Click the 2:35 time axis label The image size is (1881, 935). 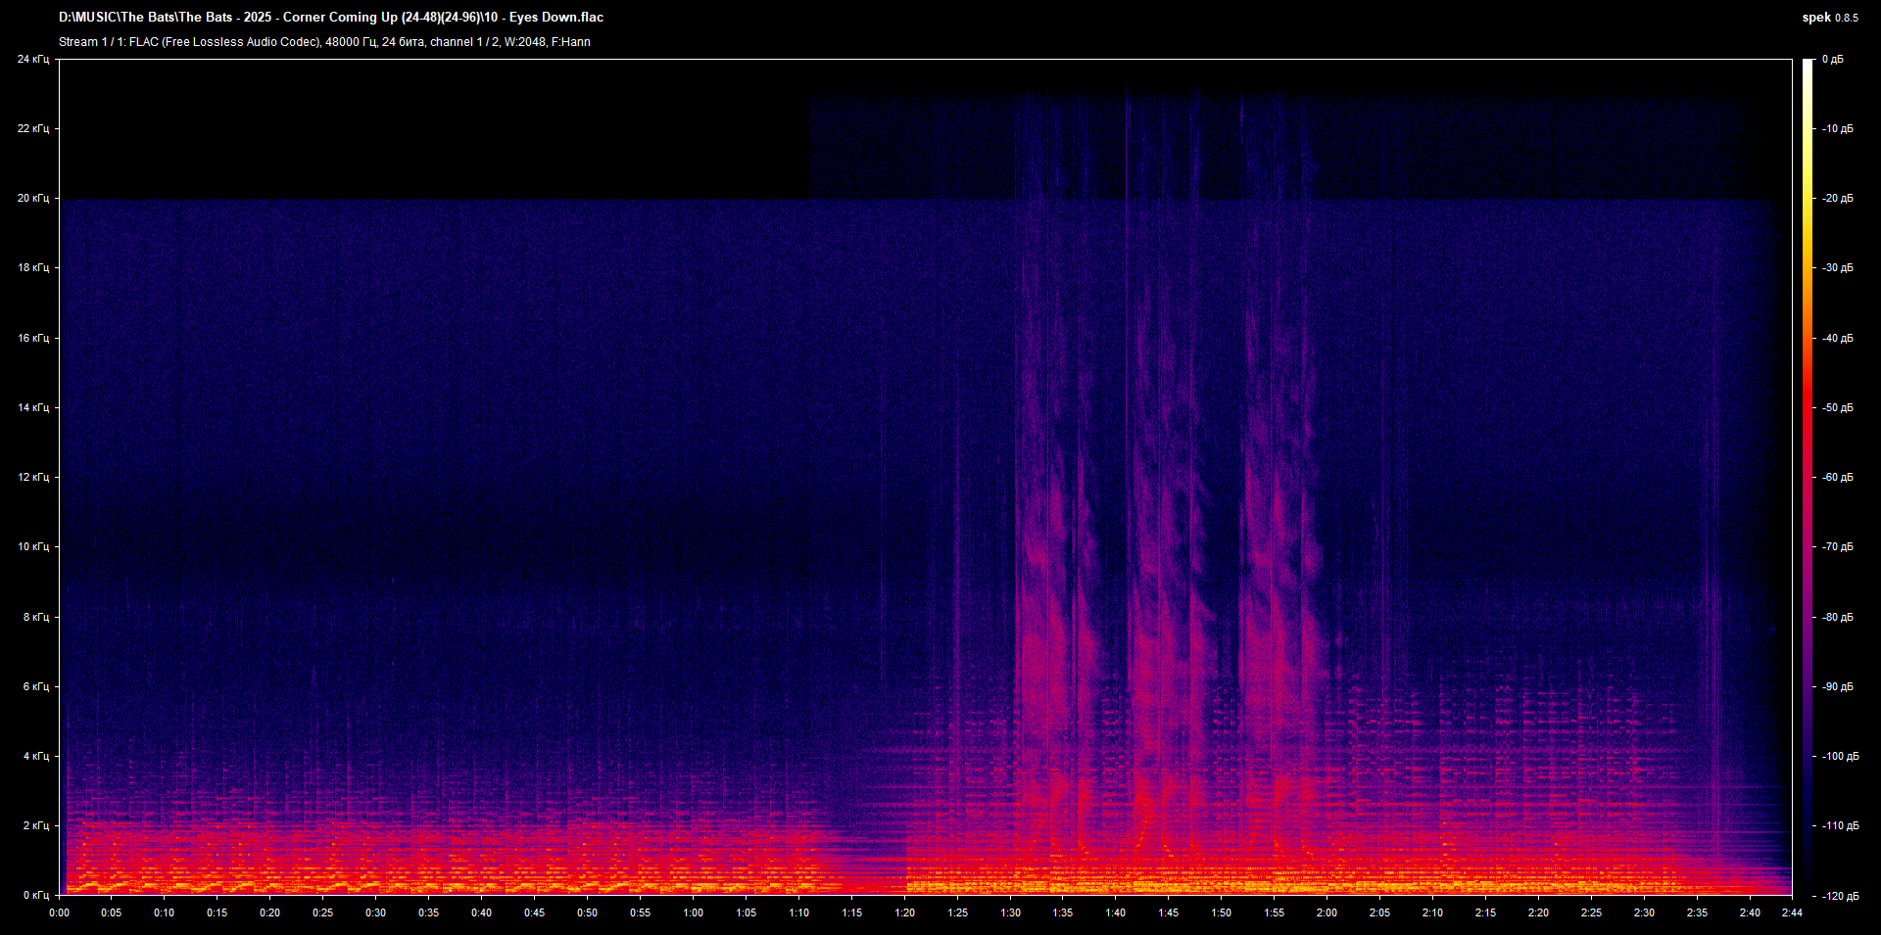tap(1697, 912)
